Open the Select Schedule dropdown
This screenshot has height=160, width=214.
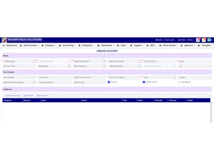point(125,66)
